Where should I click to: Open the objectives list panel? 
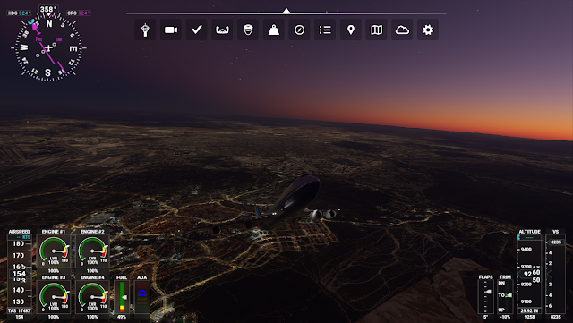pyautogui.click(x=325, y=30)
